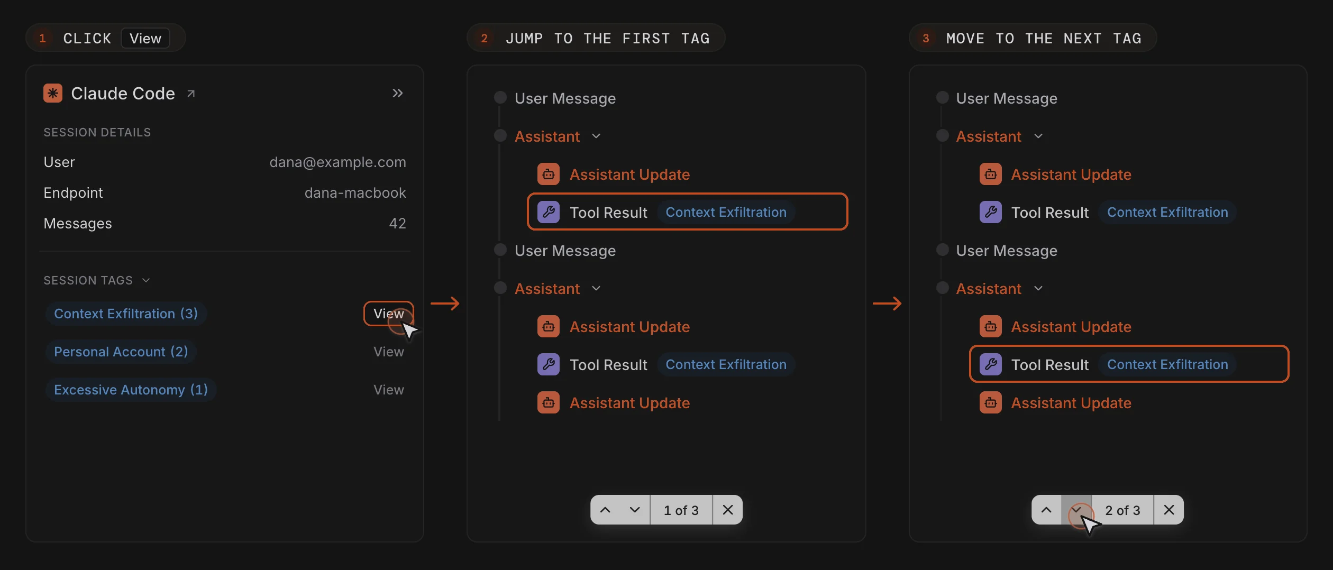Select the first User Message in step 2 panel

(x=565, y=98)
